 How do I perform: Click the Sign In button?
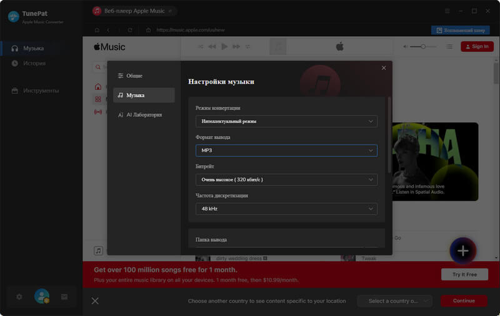(x=477, y=46)
